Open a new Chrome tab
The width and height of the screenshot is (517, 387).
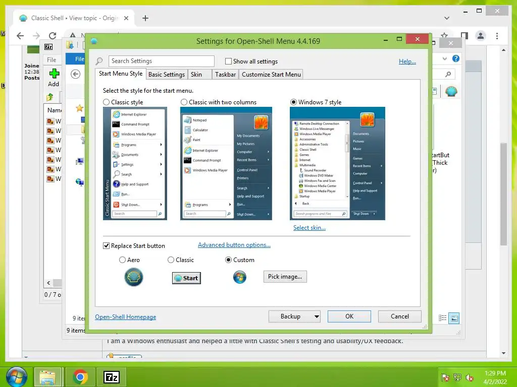pos(145,18)
